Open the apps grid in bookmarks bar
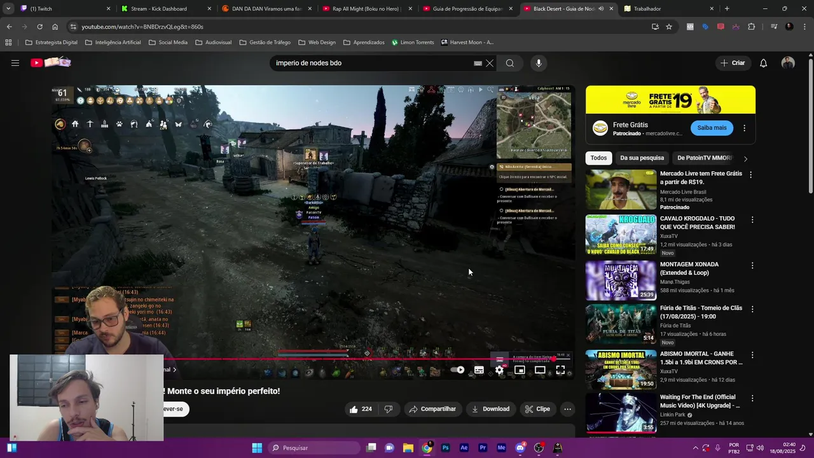The height and width of the screenshot is (458, 814). 8,43
